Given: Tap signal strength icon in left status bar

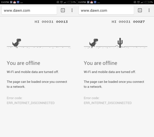Looking at the screenshot, I should click(x=65, y=2).
